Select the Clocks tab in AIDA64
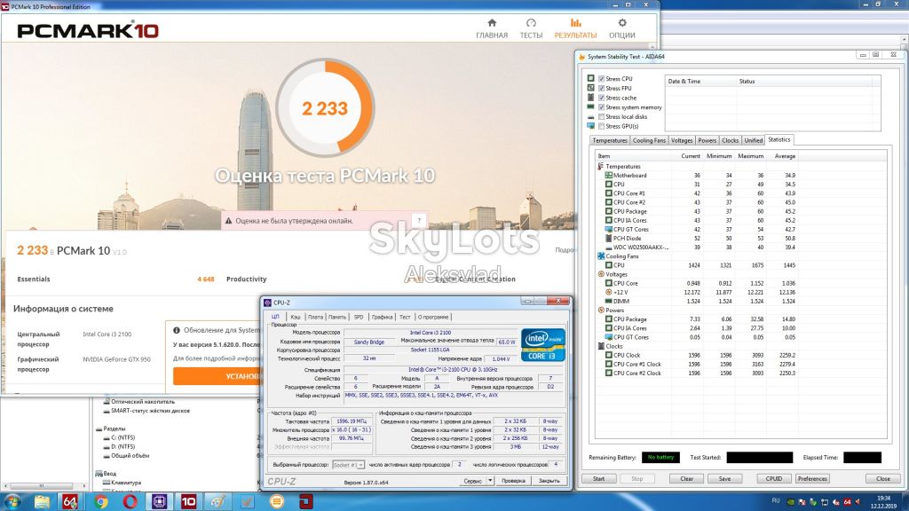This screenshot has height=511, width=909. tap(730, 140)
